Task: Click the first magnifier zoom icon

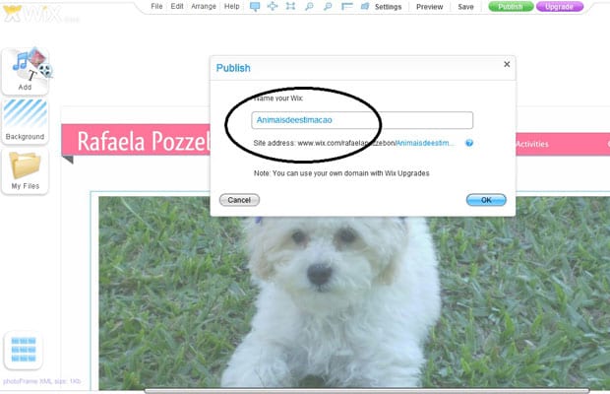Action: 309,6
